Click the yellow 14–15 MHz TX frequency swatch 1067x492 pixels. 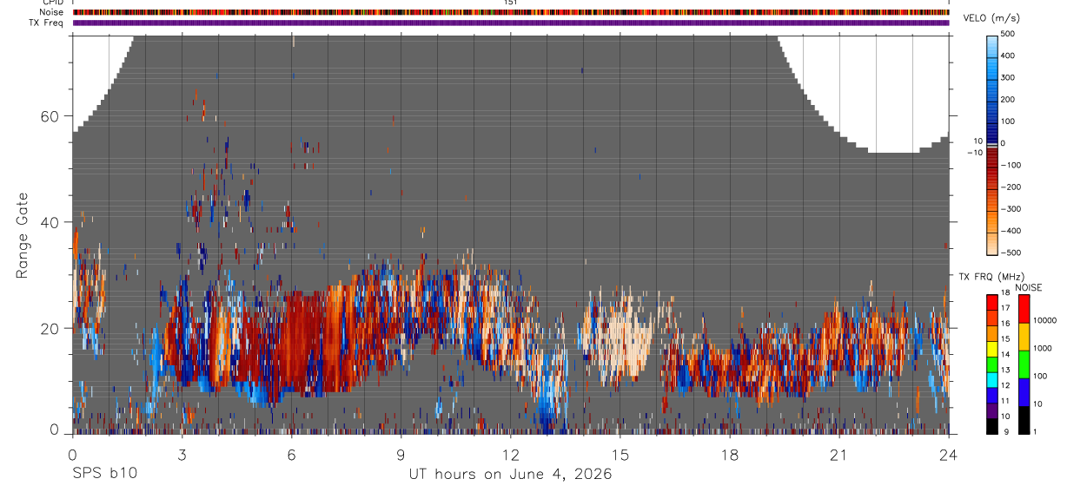[x=992, y=349]
